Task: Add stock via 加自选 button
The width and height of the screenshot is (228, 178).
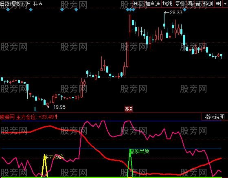Action: click(153, 4)
